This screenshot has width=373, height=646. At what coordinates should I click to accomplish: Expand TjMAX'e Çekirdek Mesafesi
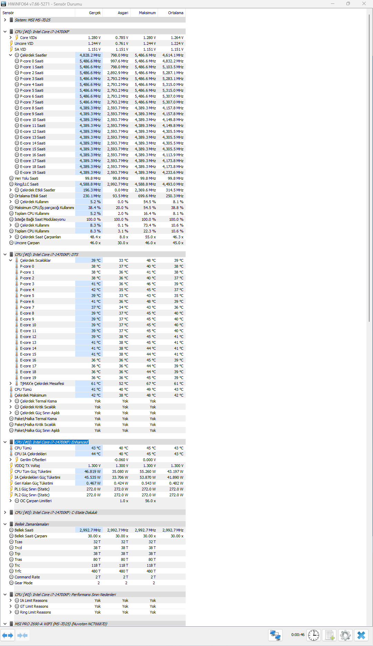click(10, 384)
